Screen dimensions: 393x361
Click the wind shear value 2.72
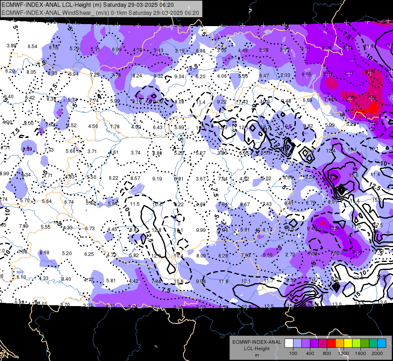(x=290, y=254)
